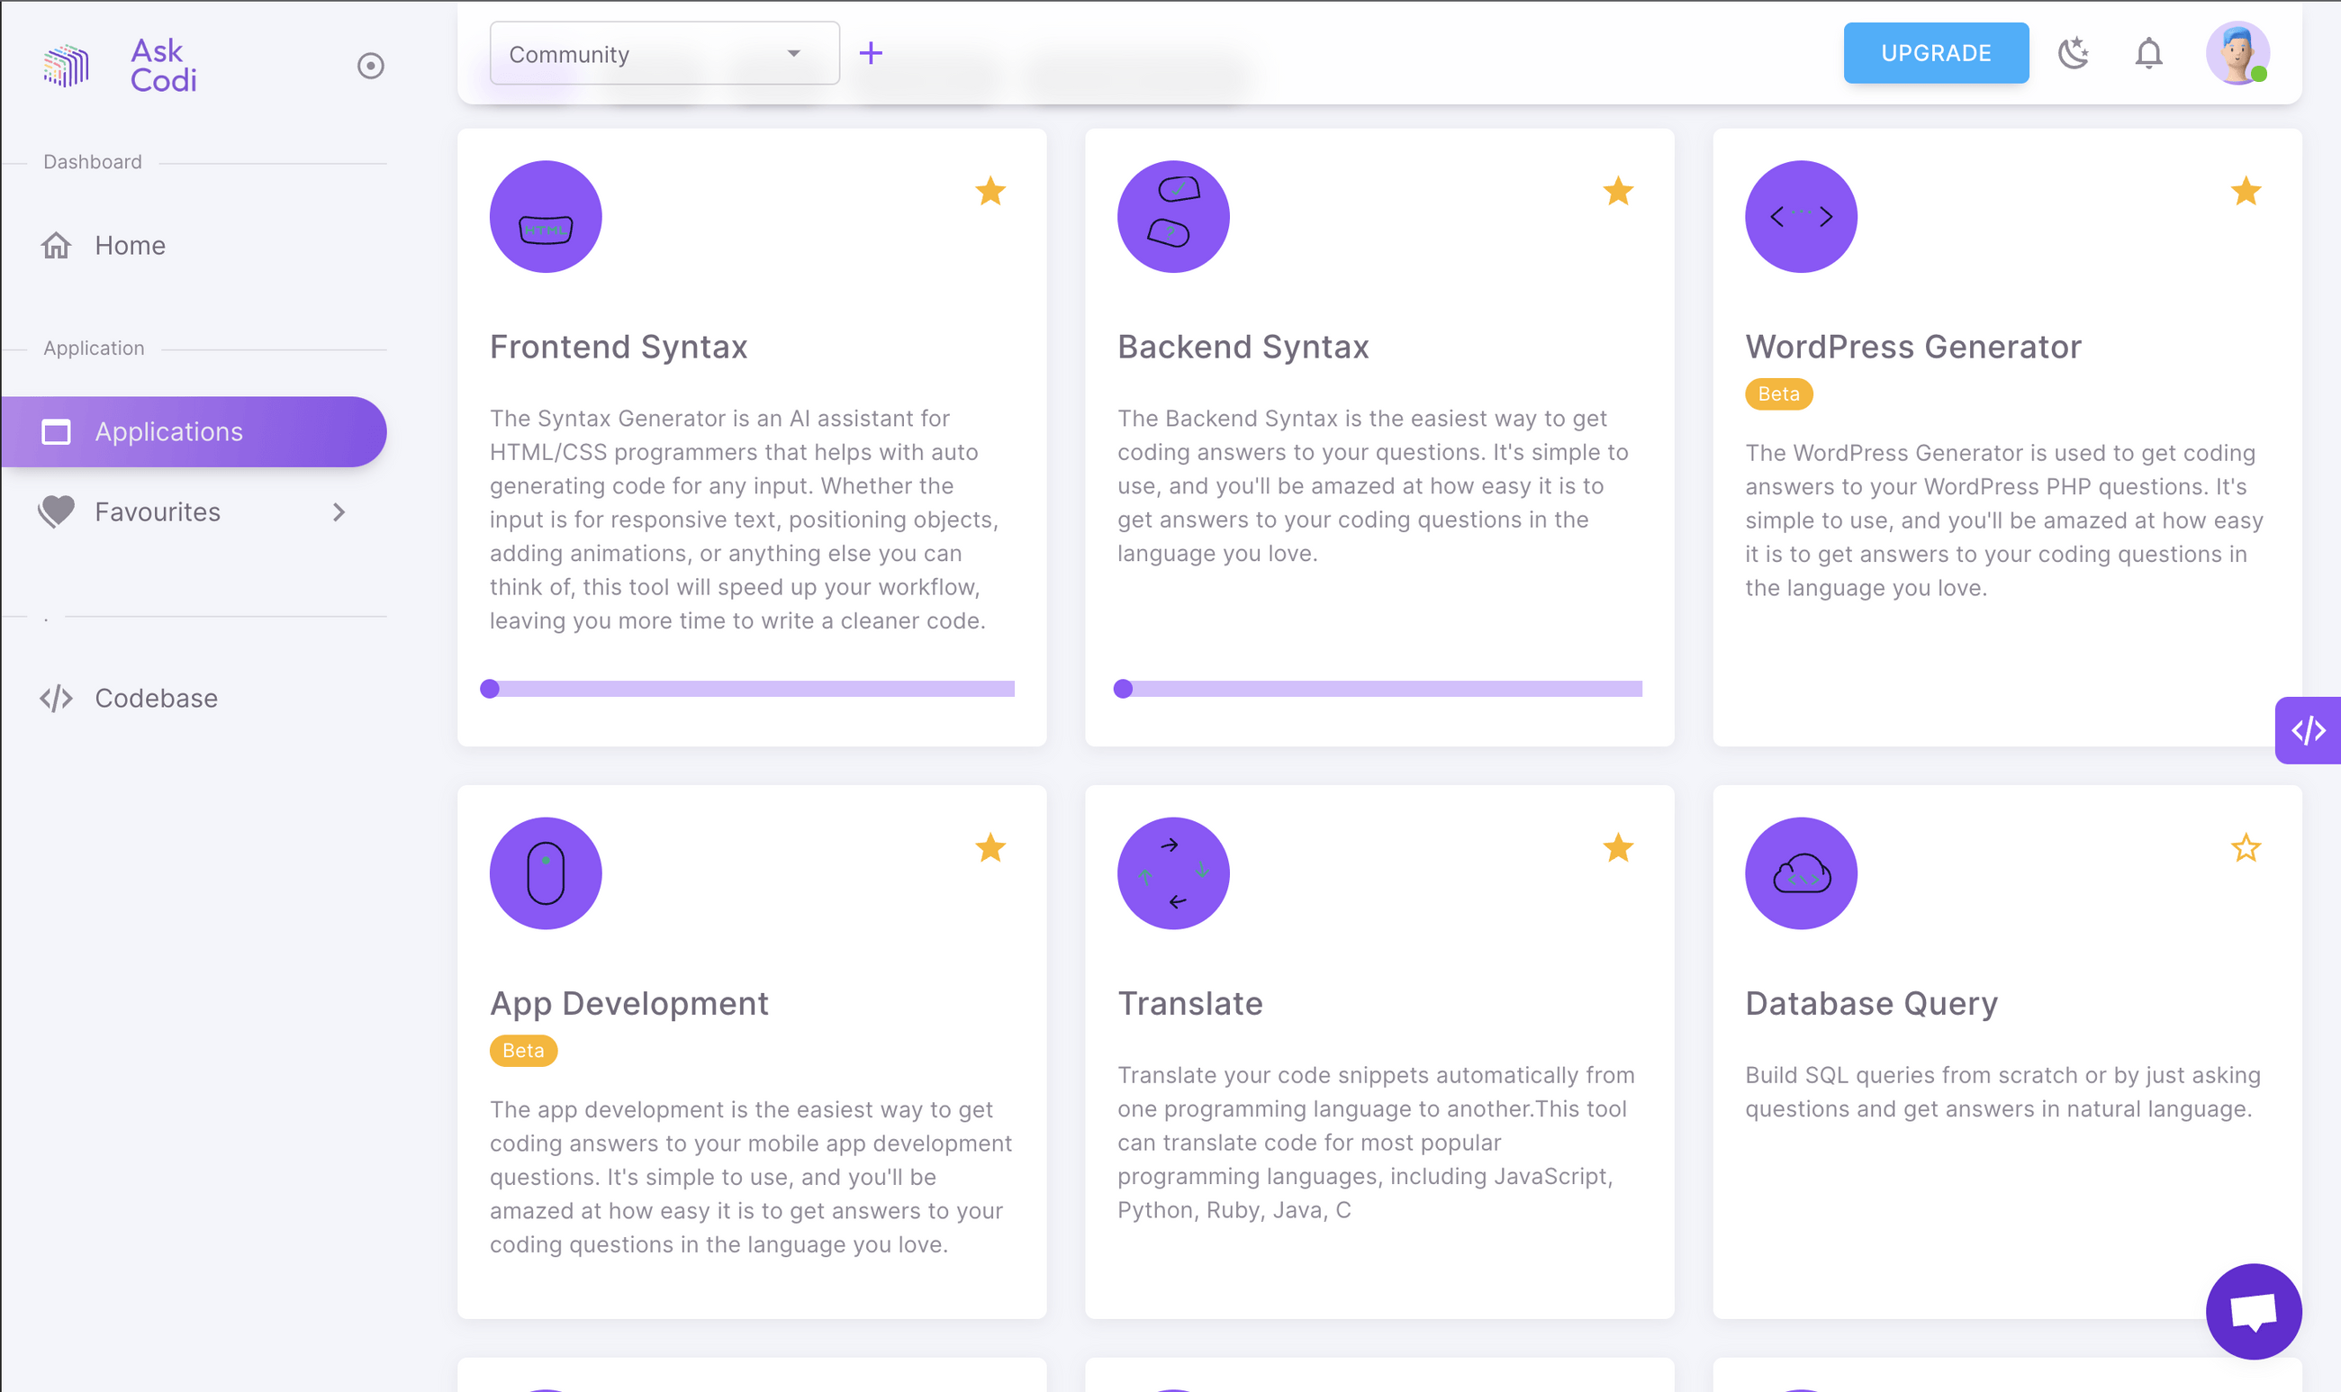The width and height of the screenshot is (2341, 1392).
Task: Click the UPGRADE button
Action: pos(1936,52)
